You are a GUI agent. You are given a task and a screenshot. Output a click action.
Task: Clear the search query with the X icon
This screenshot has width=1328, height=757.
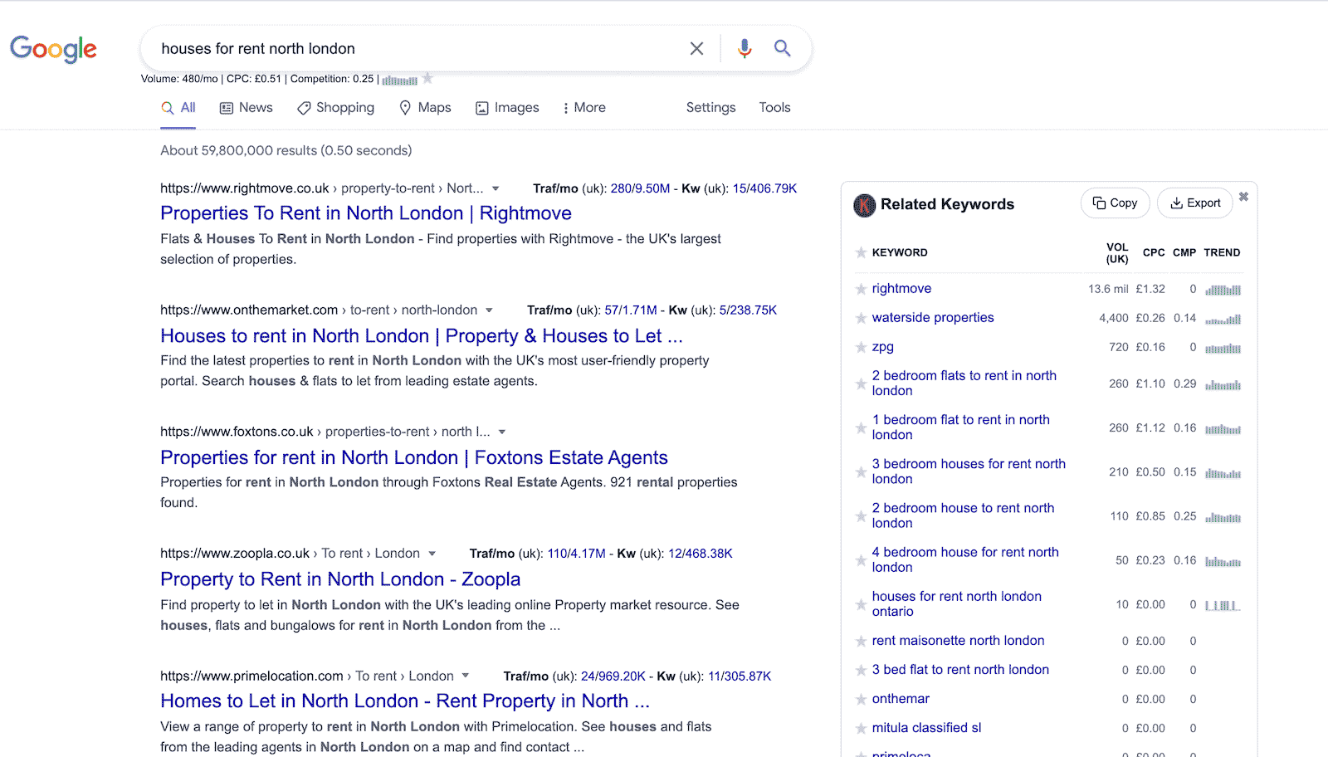(696, 48)
